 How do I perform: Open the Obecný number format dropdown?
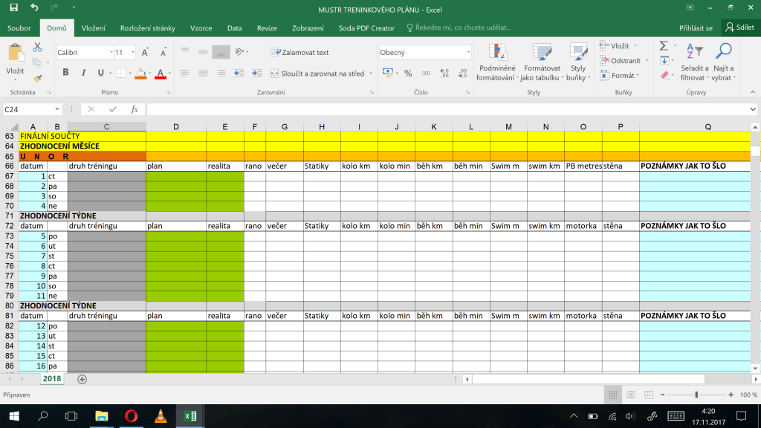point(468,53)
